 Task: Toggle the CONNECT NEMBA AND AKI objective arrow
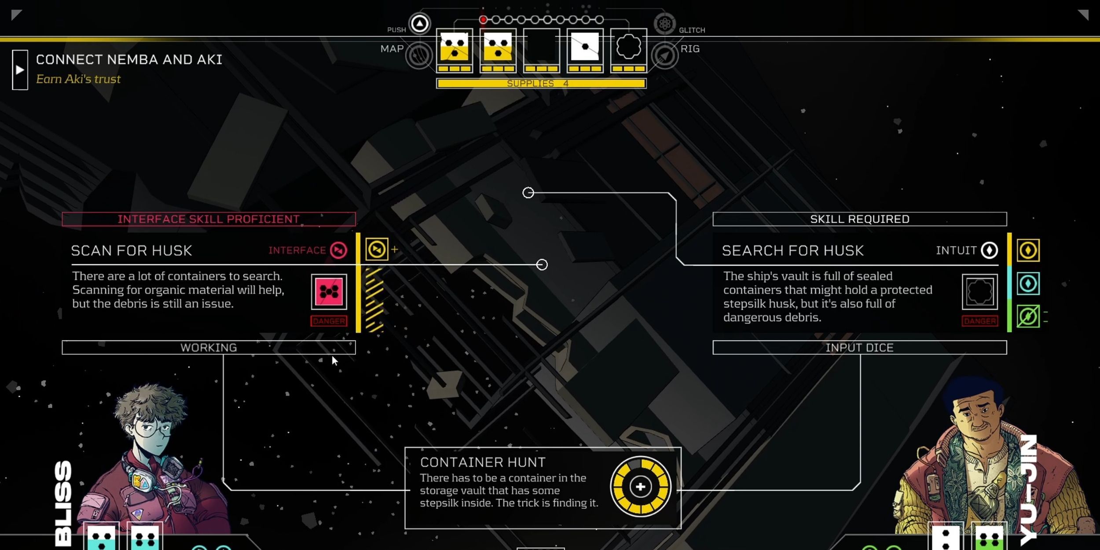pos(19,68)
